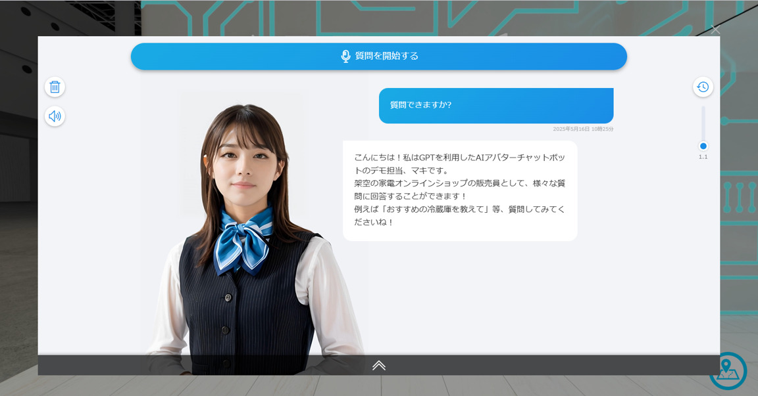
Task: Click the trash icon to clear chat
Action: pyautogui.click(x=55, y=87)
